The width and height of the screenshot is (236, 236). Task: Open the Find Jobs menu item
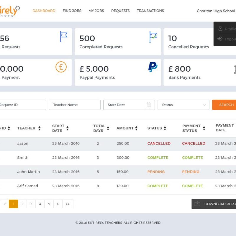pyautogui.click(x=72, y=11)
